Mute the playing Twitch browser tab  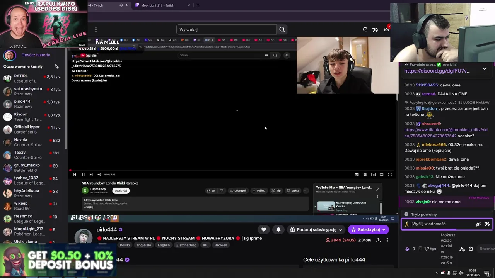pos(121,5)
